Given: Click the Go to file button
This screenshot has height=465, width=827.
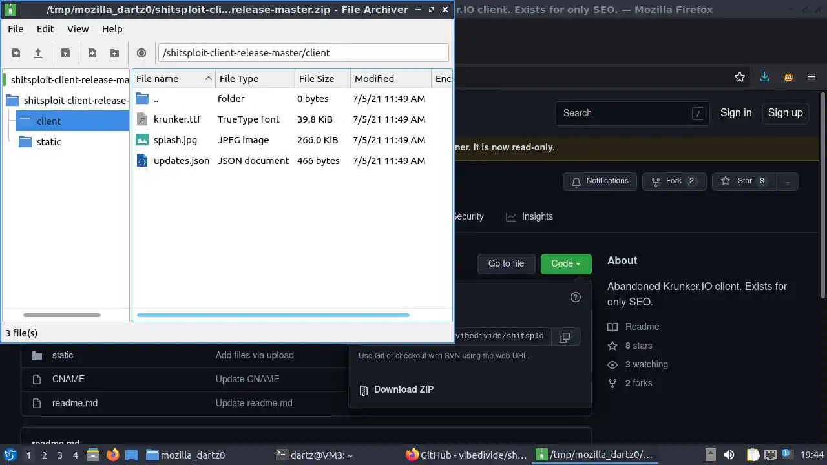Looking at the screenshot, I should pos(506,263).
